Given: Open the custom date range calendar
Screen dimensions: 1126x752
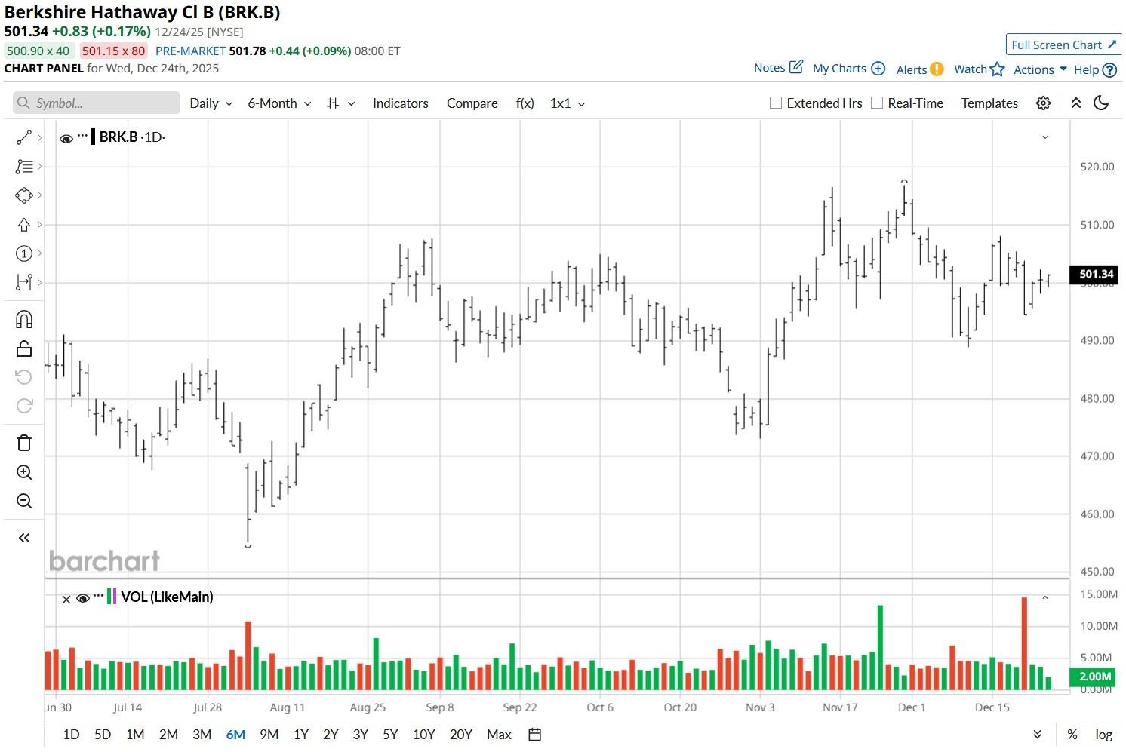Looking at the screenshot, I should (534, 735).
